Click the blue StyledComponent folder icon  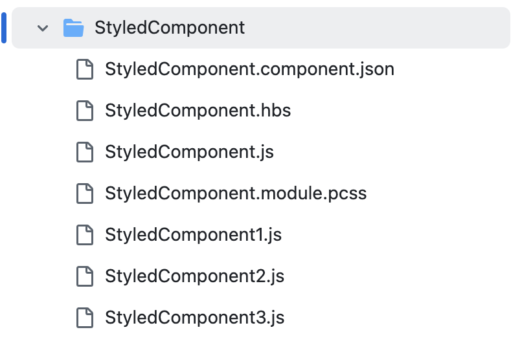[x=73, y=28]
